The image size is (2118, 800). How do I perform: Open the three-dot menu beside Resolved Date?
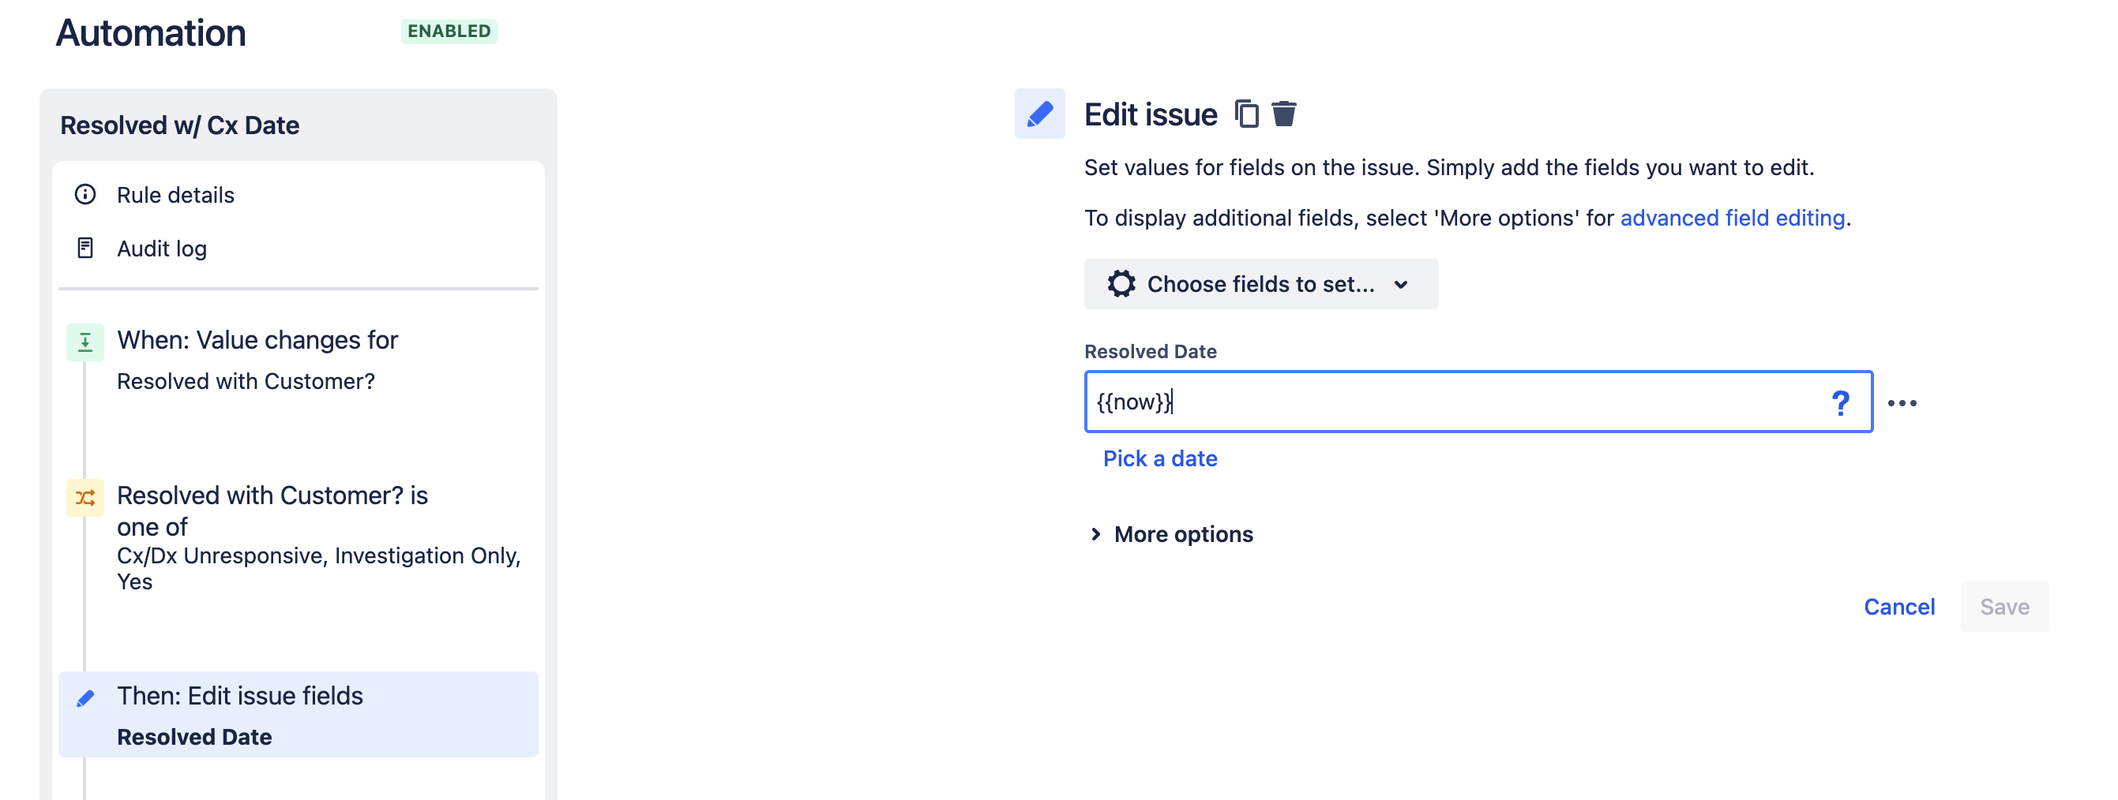pyautogui.click(x=1902, y=402)
